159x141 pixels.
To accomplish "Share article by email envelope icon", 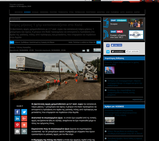I will [17, 132].
